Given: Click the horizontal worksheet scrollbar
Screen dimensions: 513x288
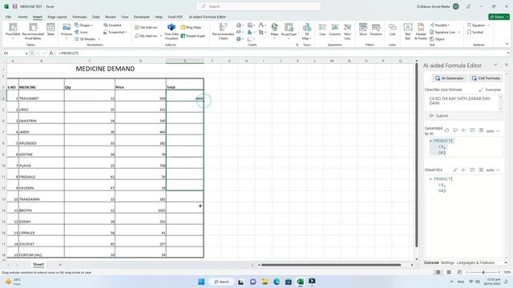Looking at the screenshot, I should pos(331,265).
